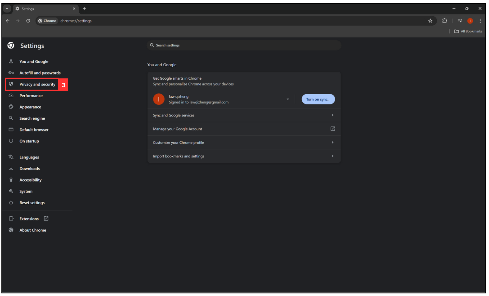Click the Turn on sync button

tap(318, 99)
